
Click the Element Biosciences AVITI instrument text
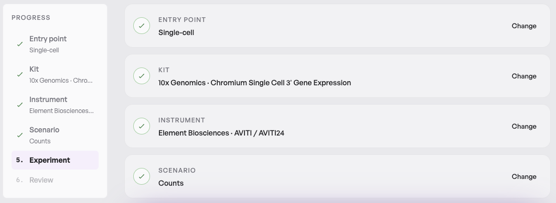pyautogui.click(x=221, y=133)
